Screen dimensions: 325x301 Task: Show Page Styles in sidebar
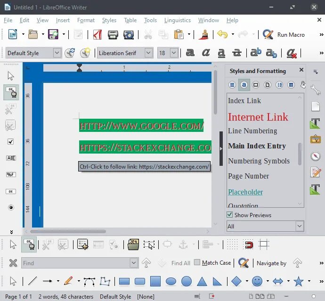coord(268,85)
